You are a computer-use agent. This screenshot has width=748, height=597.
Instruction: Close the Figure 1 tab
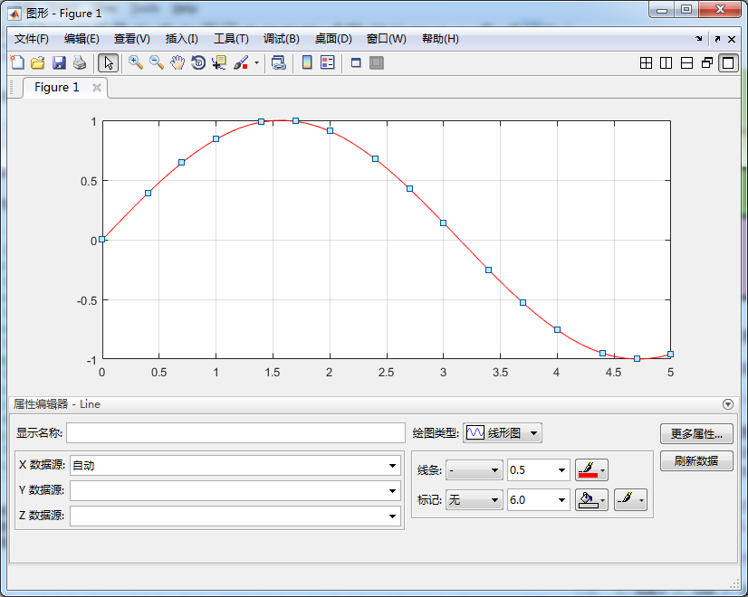click(97, 88)
